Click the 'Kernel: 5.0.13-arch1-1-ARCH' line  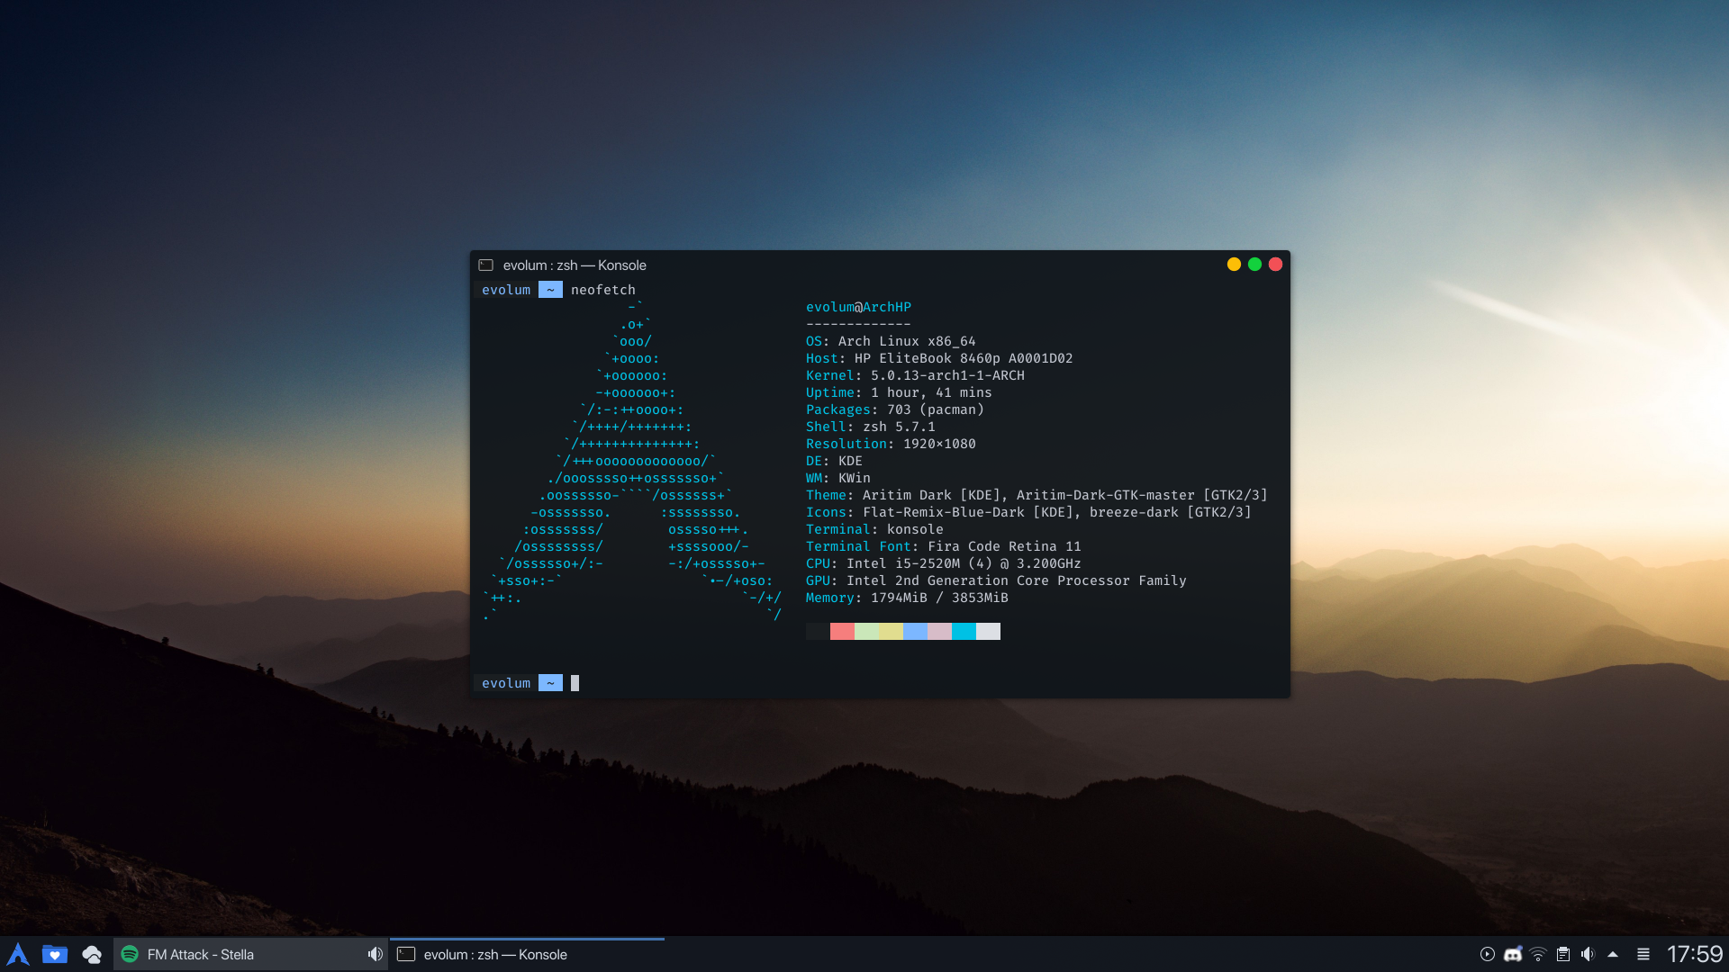pyautogui.click(x=915, y=375)
